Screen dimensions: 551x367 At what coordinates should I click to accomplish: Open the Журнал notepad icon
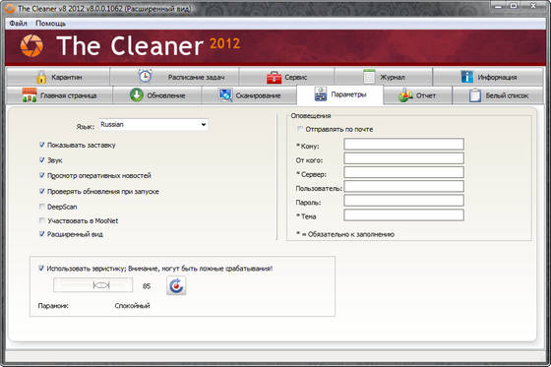[369, 77]
